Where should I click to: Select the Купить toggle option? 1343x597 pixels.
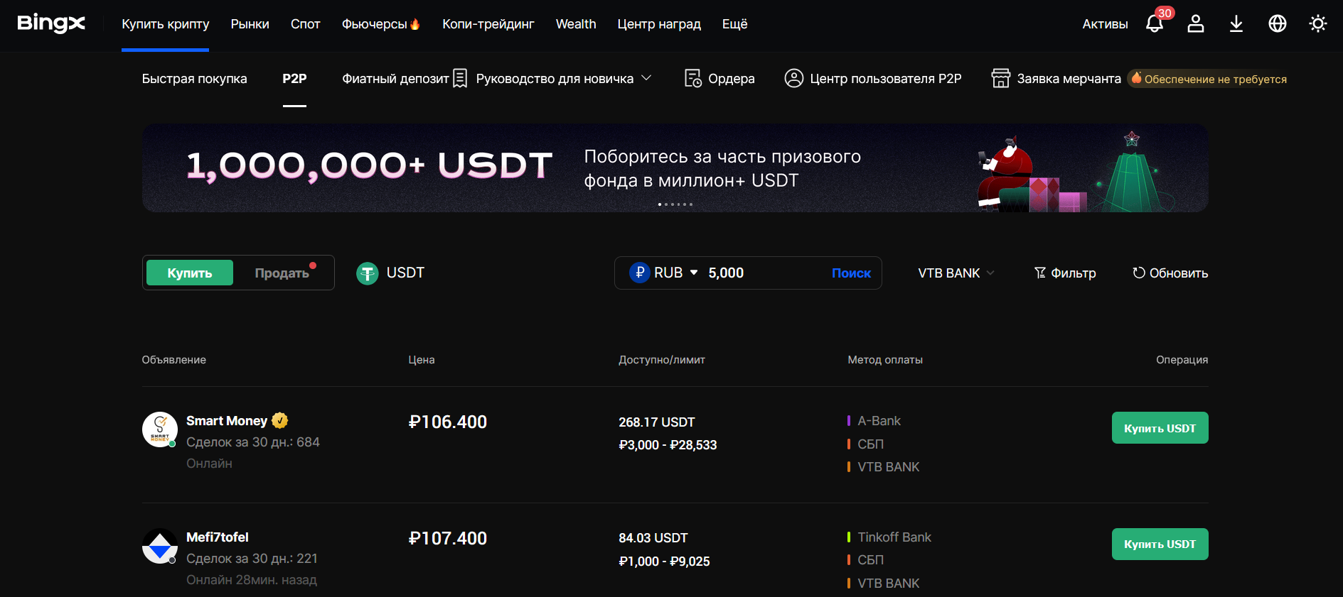coord(190,273)
